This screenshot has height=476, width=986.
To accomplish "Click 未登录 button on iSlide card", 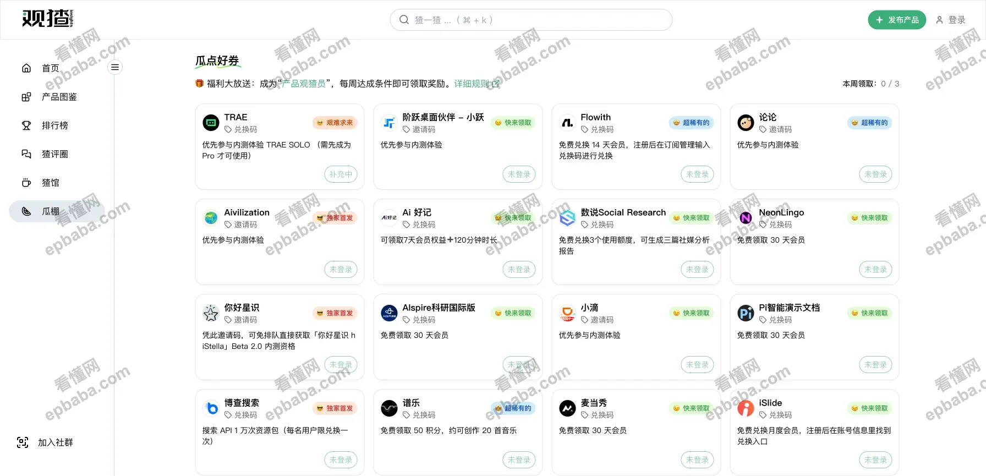I will pyautogui.click(x=875, y=460).
